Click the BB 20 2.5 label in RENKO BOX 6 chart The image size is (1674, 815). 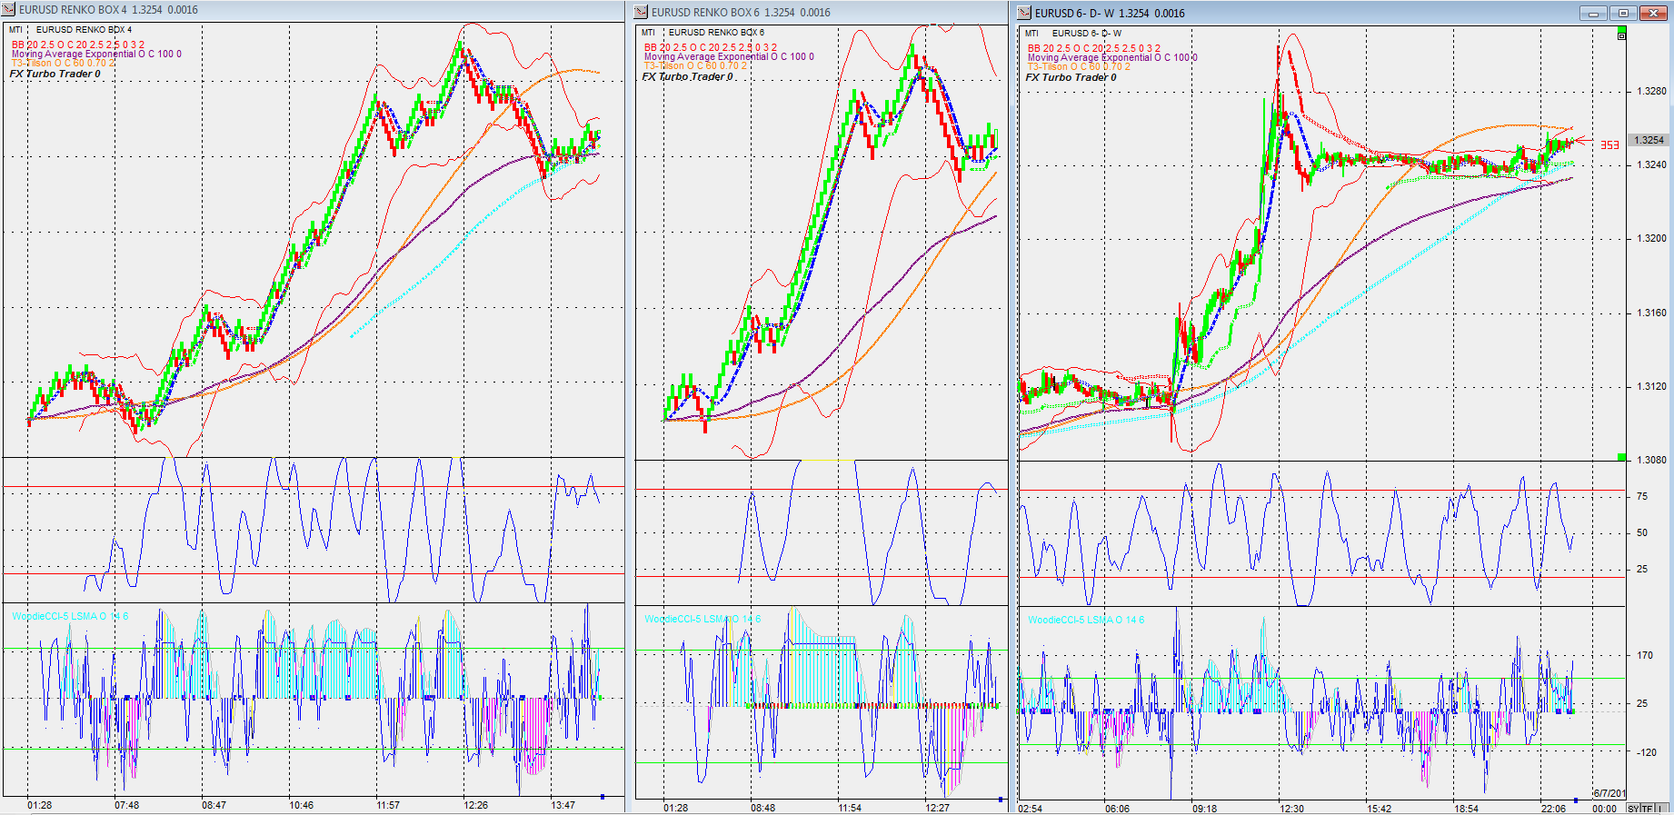[711, 47]
